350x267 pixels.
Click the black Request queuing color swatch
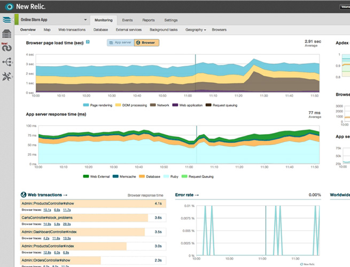coord(208,105)
